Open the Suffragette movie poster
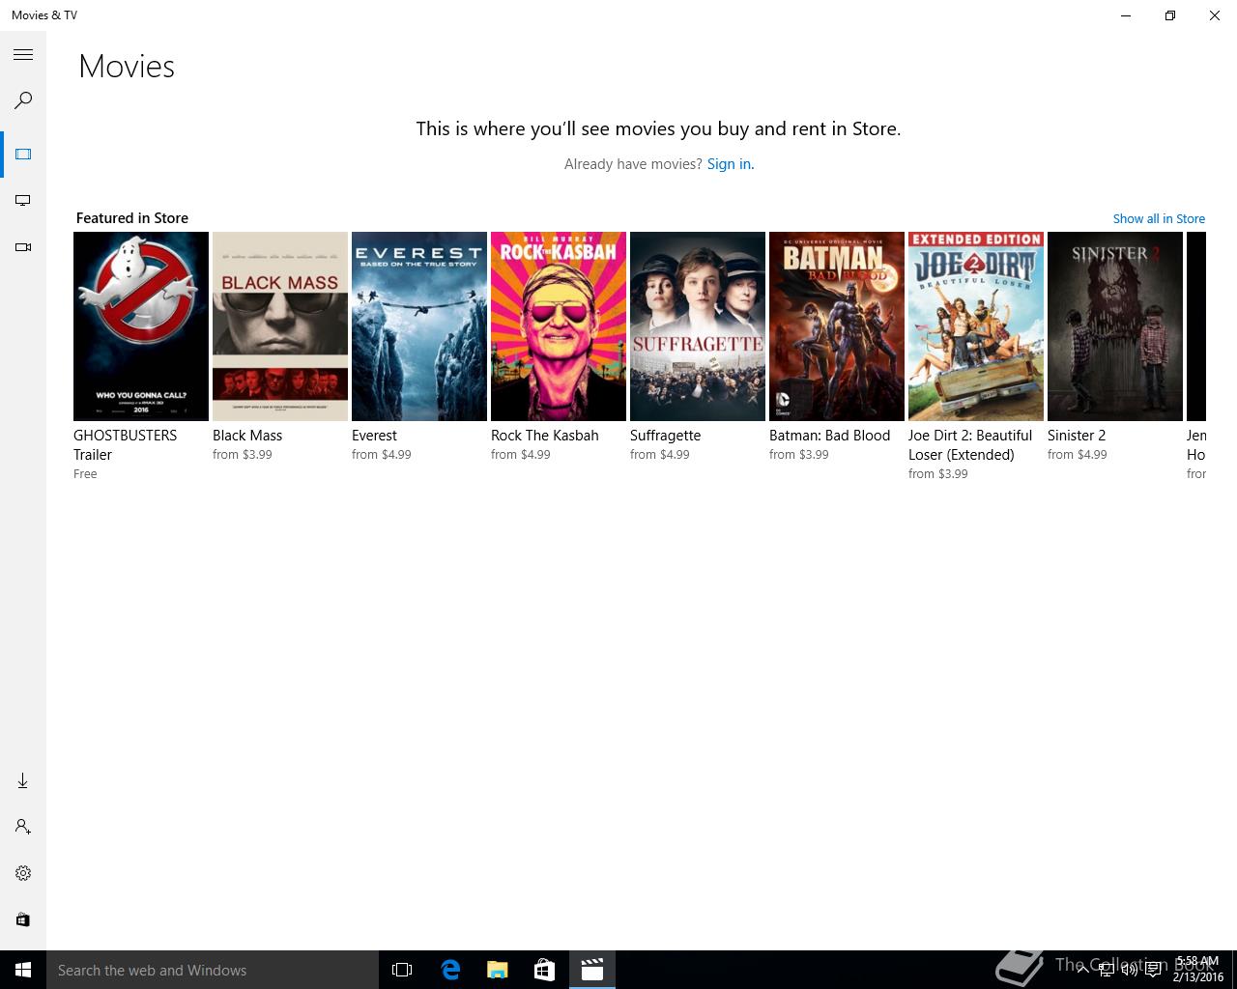The width and height of the screenshot is (1237, 989). pos(698,326)
